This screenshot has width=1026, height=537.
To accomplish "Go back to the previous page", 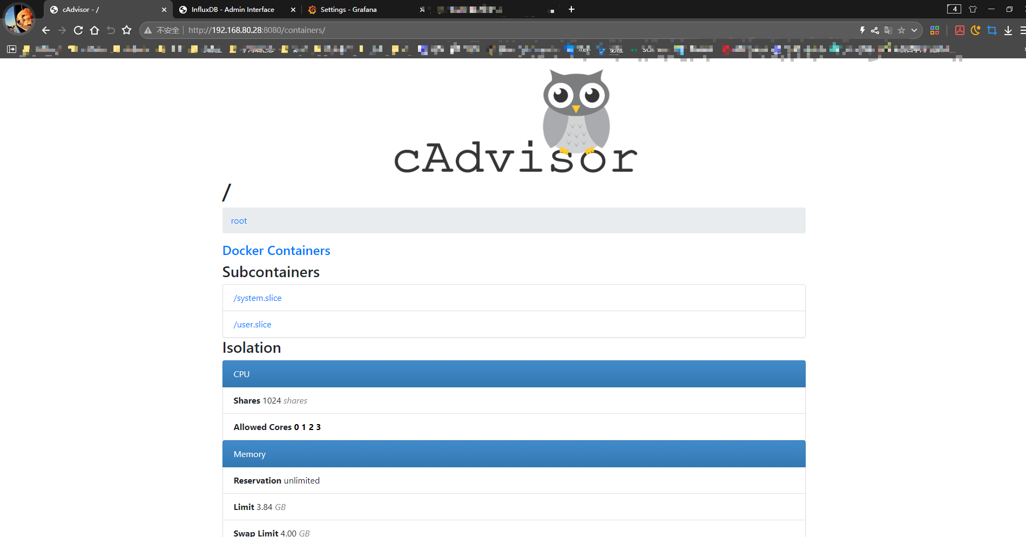I will coord(46,30).
